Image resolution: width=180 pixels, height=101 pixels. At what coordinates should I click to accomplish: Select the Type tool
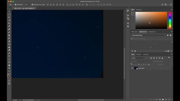[9, 56]
